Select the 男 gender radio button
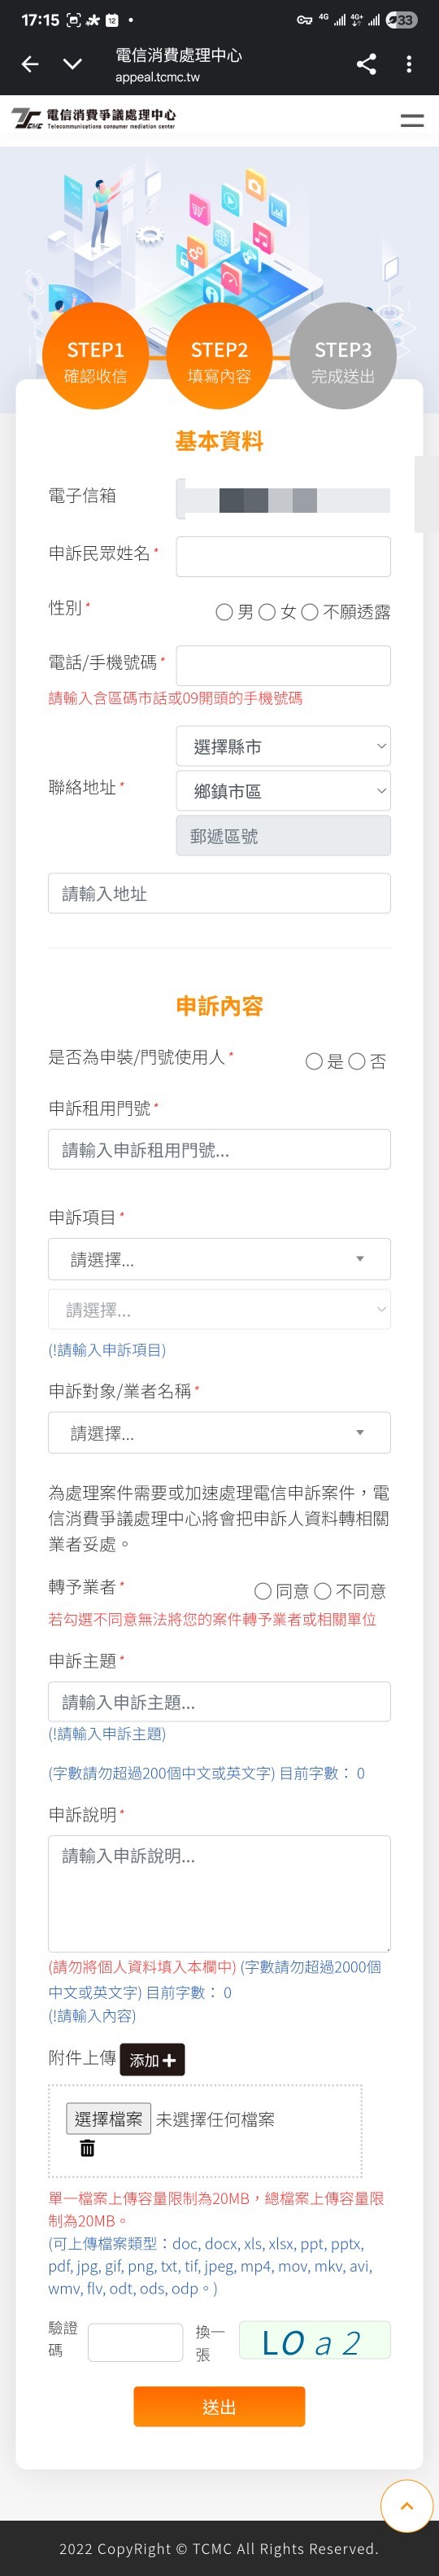Image resolution: width=439 pixels, height=2576 pixels. pos(224,612)
